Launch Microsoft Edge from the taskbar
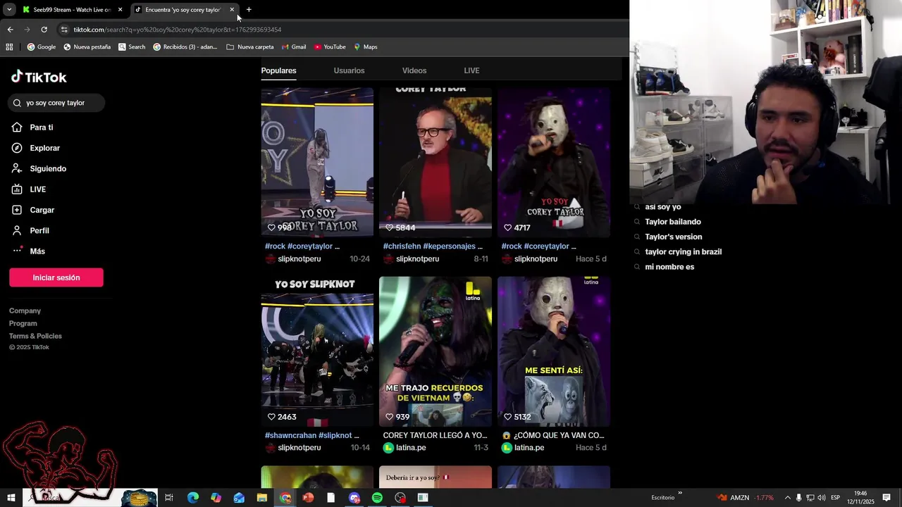The image size is (902, 507). tap(192, 498)
